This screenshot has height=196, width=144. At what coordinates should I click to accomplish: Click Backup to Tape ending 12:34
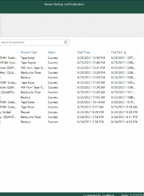pos(31,73)
